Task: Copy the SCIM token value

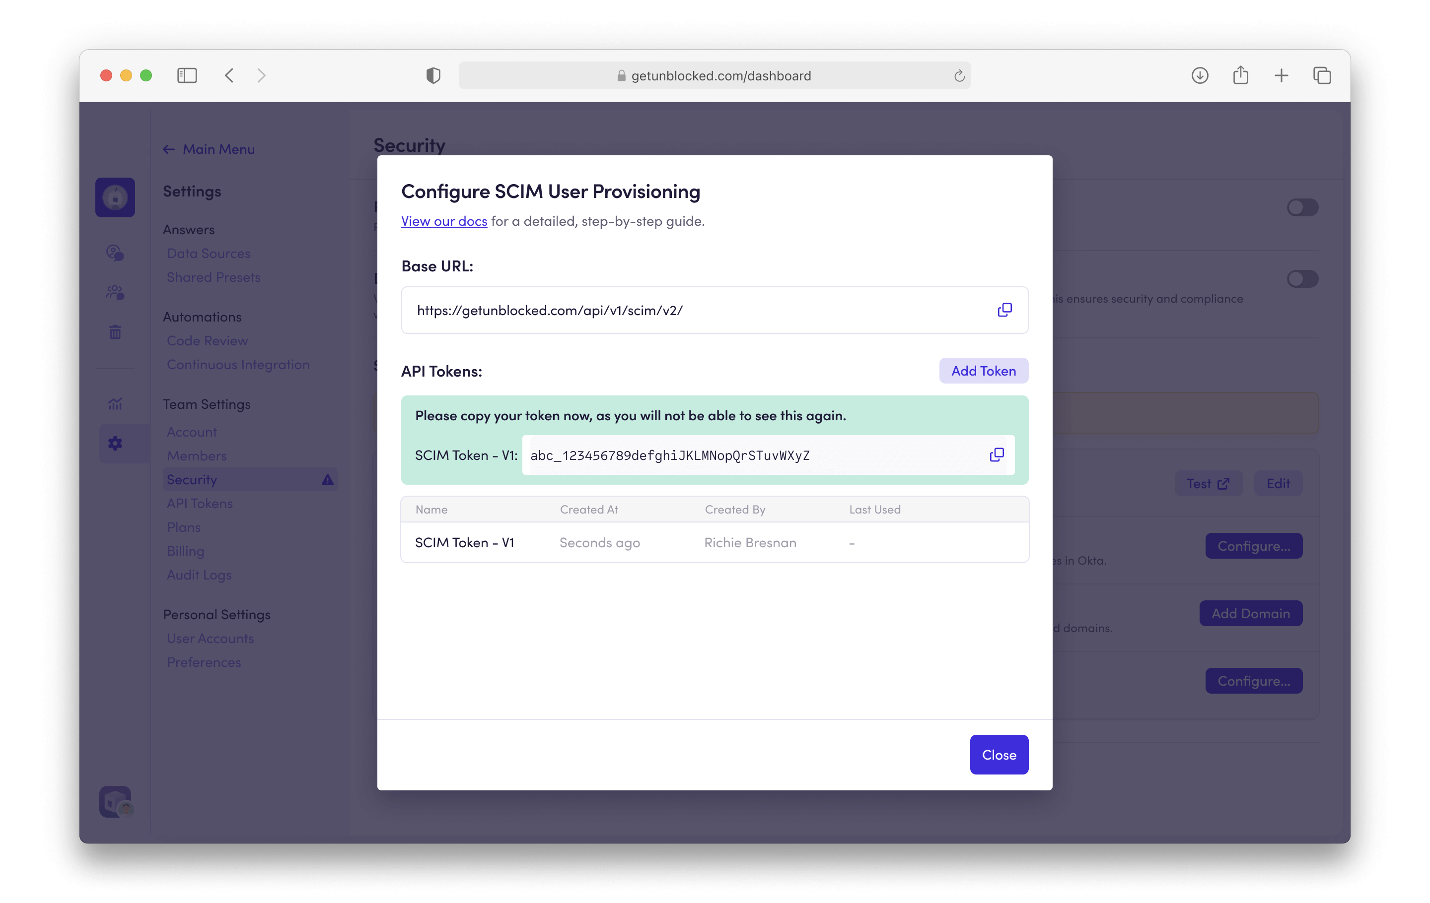Action: [997, 454]
